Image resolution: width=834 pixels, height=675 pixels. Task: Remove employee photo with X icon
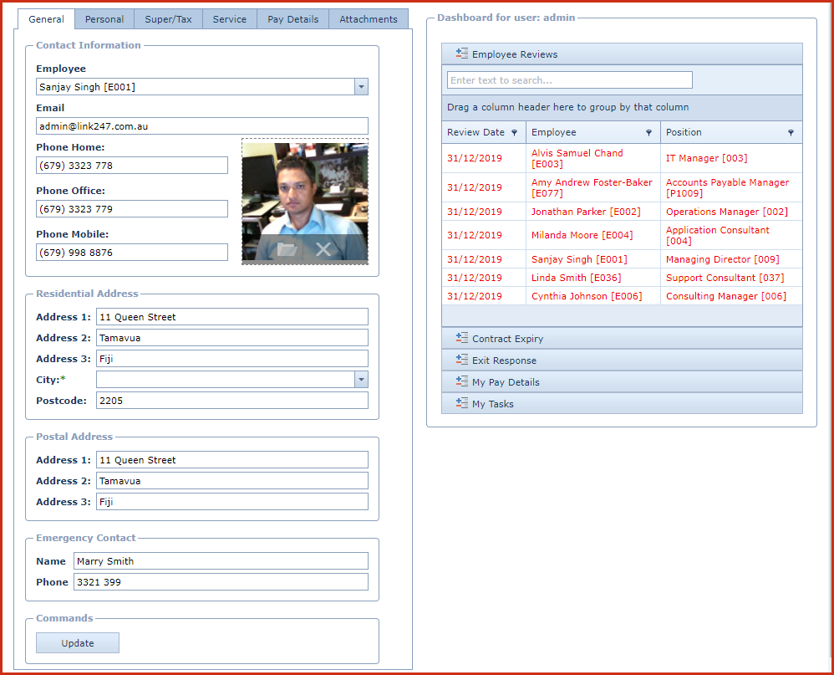[323, 248]
